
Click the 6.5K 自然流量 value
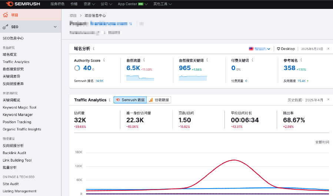pyautogui.click(x=133, y=68)
